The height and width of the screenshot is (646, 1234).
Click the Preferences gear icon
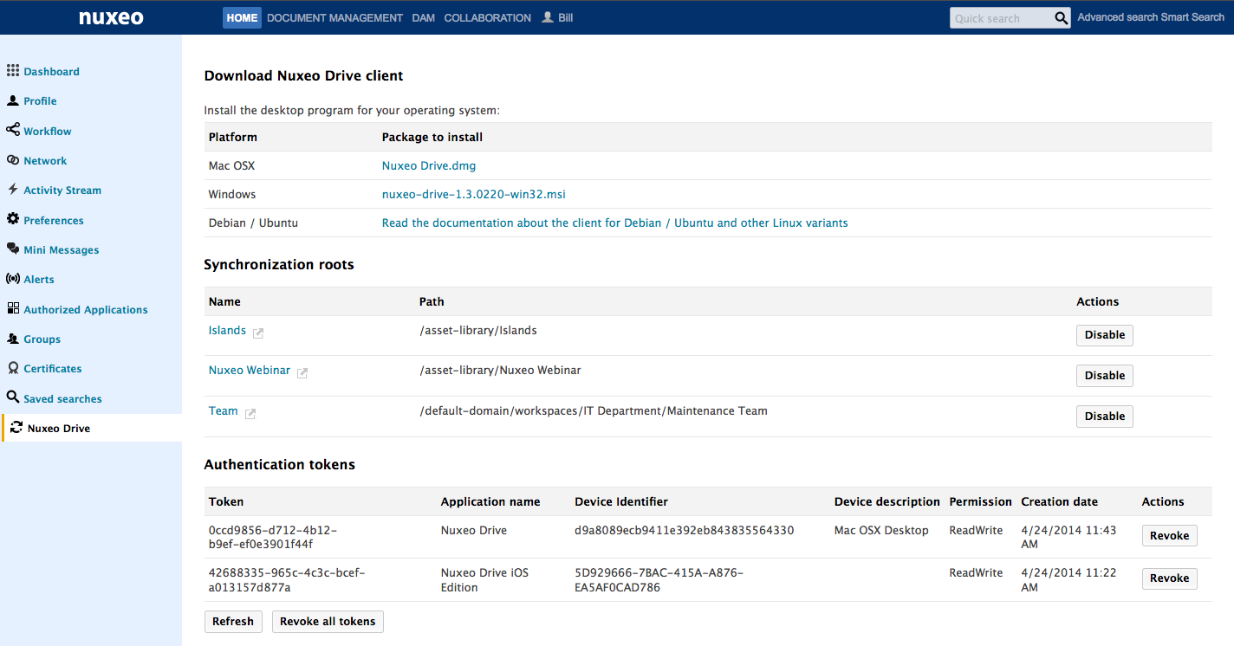pos(13,219)
